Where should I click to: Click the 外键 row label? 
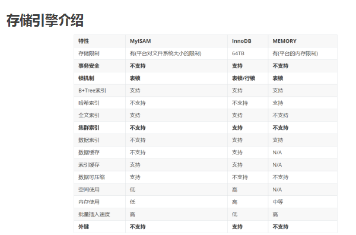tap(84, 227)
